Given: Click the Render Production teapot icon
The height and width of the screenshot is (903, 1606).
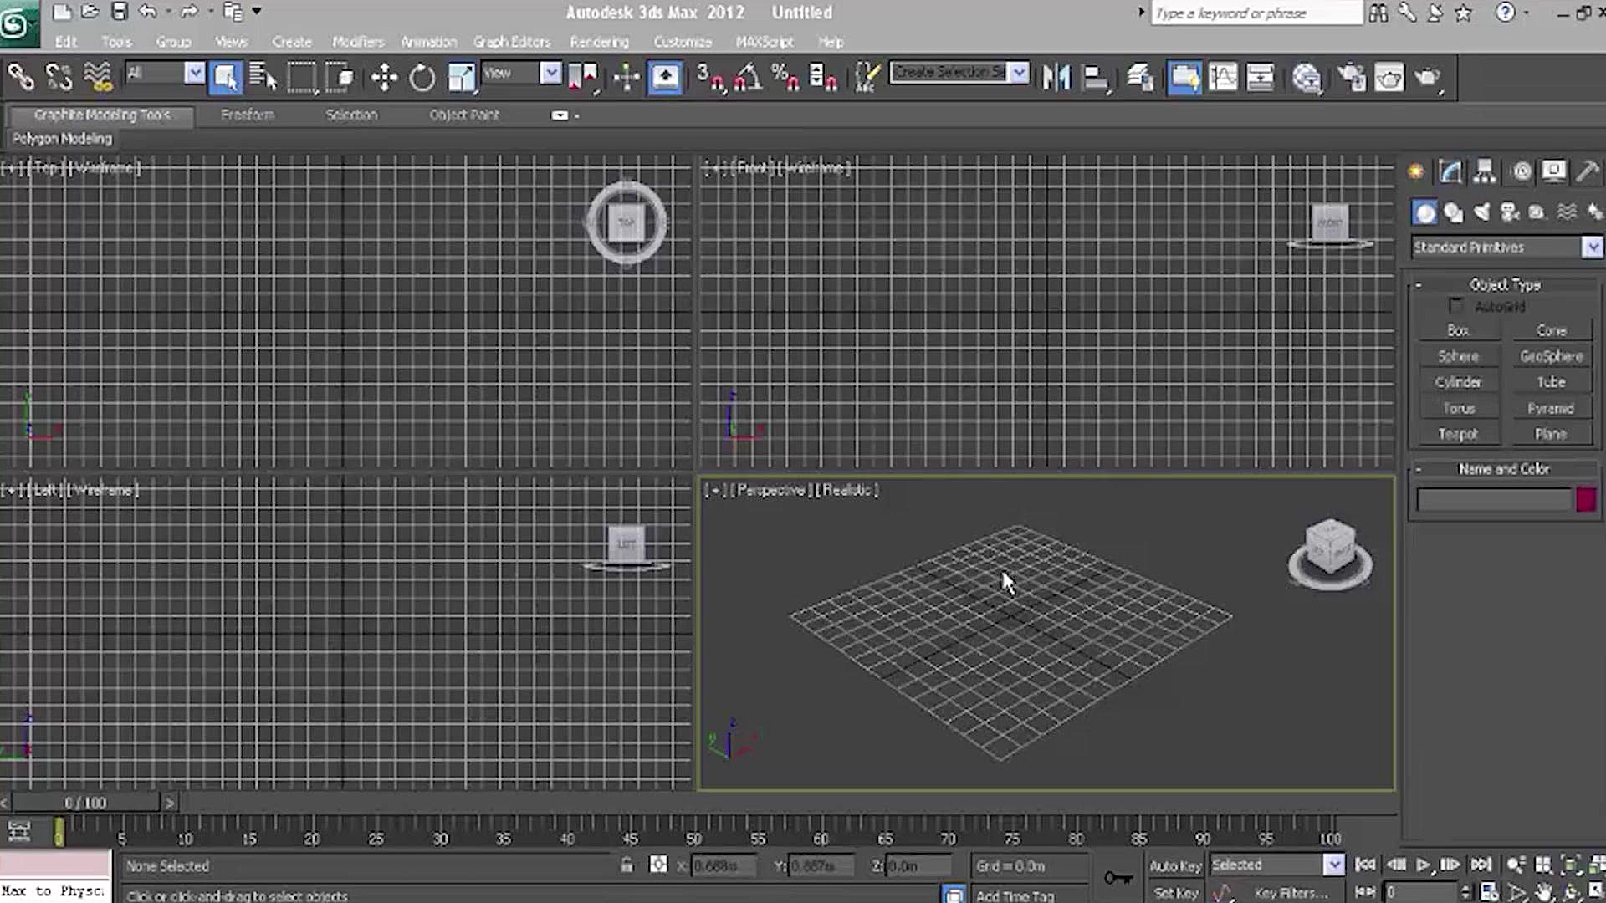Looking at the screenshot, I should (x=1427, y=77).
